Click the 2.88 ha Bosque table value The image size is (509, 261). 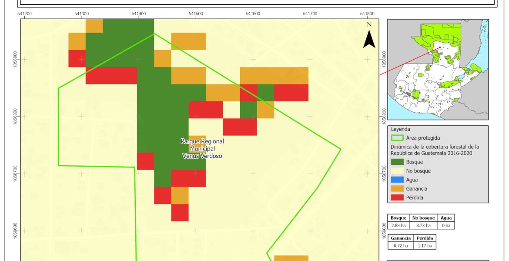[x=398, y=225]
